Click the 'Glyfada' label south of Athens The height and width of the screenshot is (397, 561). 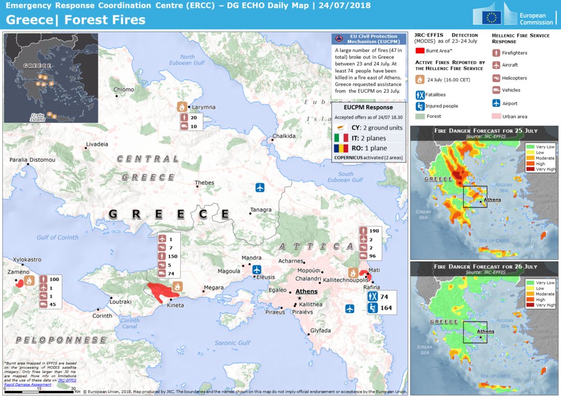coord(320,331)
